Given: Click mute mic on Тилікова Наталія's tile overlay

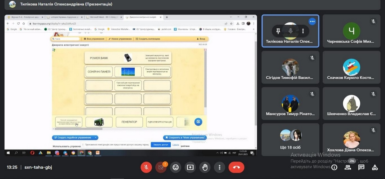Looking at the screenshot, I should pyautogui.click(x=291, y=31).
